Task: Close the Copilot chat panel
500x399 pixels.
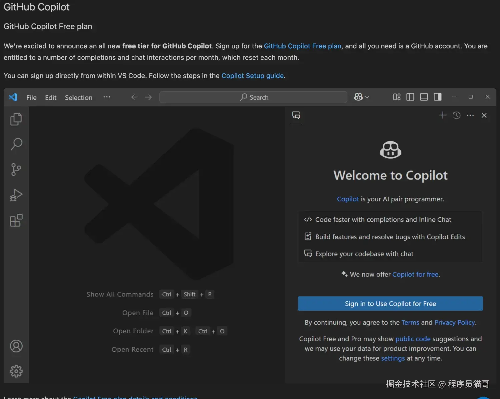Action: point(484,115)
